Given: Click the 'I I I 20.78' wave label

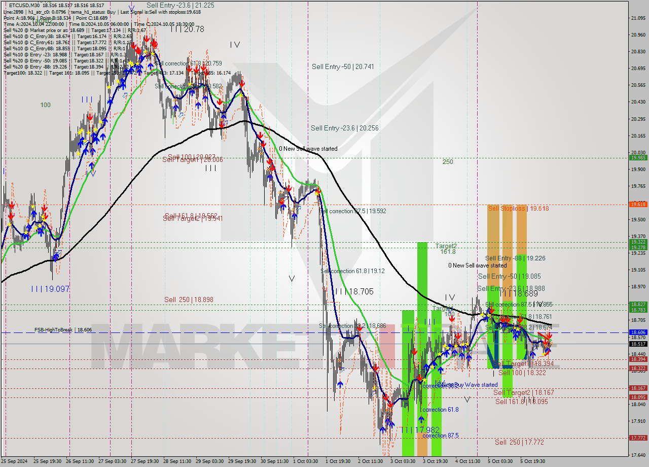Looking at the screenshot, I should 187,29.
